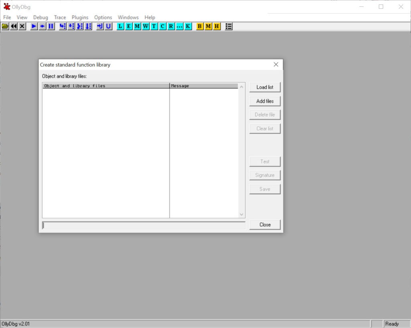Click the Ready status bar indicator

pos(397,324)
